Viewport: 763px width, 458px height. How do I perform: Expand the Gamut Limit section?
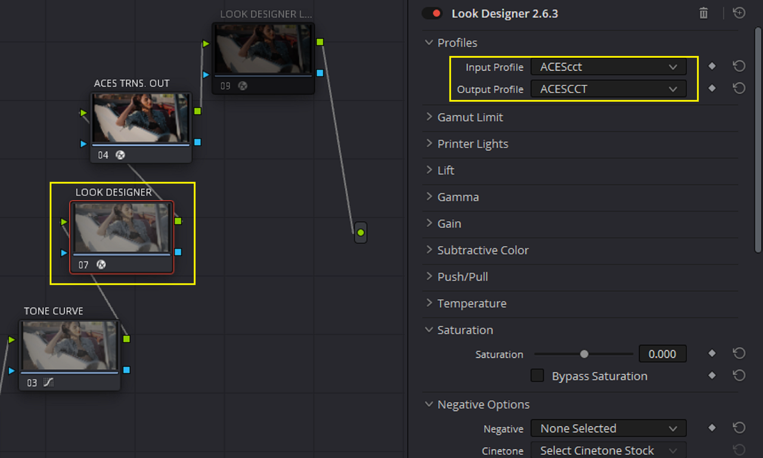(429, 117)
